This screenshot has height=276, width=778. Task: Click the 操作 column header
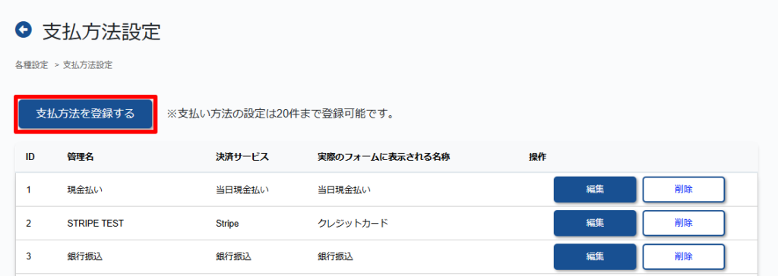click(x=537, y=157)
